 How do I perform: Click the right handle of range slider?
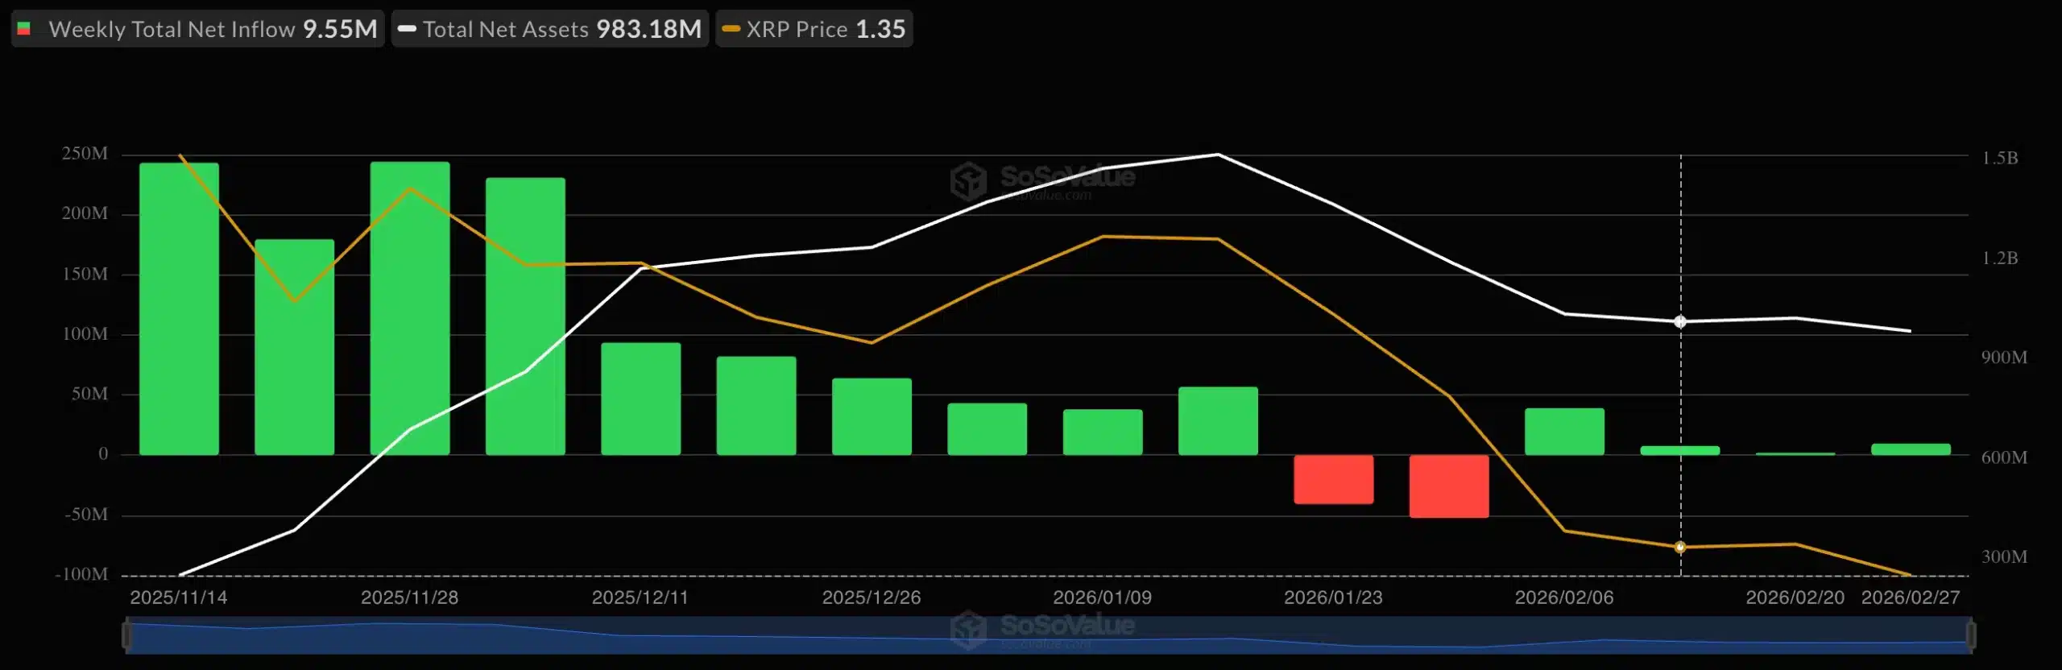(1970, 635)
